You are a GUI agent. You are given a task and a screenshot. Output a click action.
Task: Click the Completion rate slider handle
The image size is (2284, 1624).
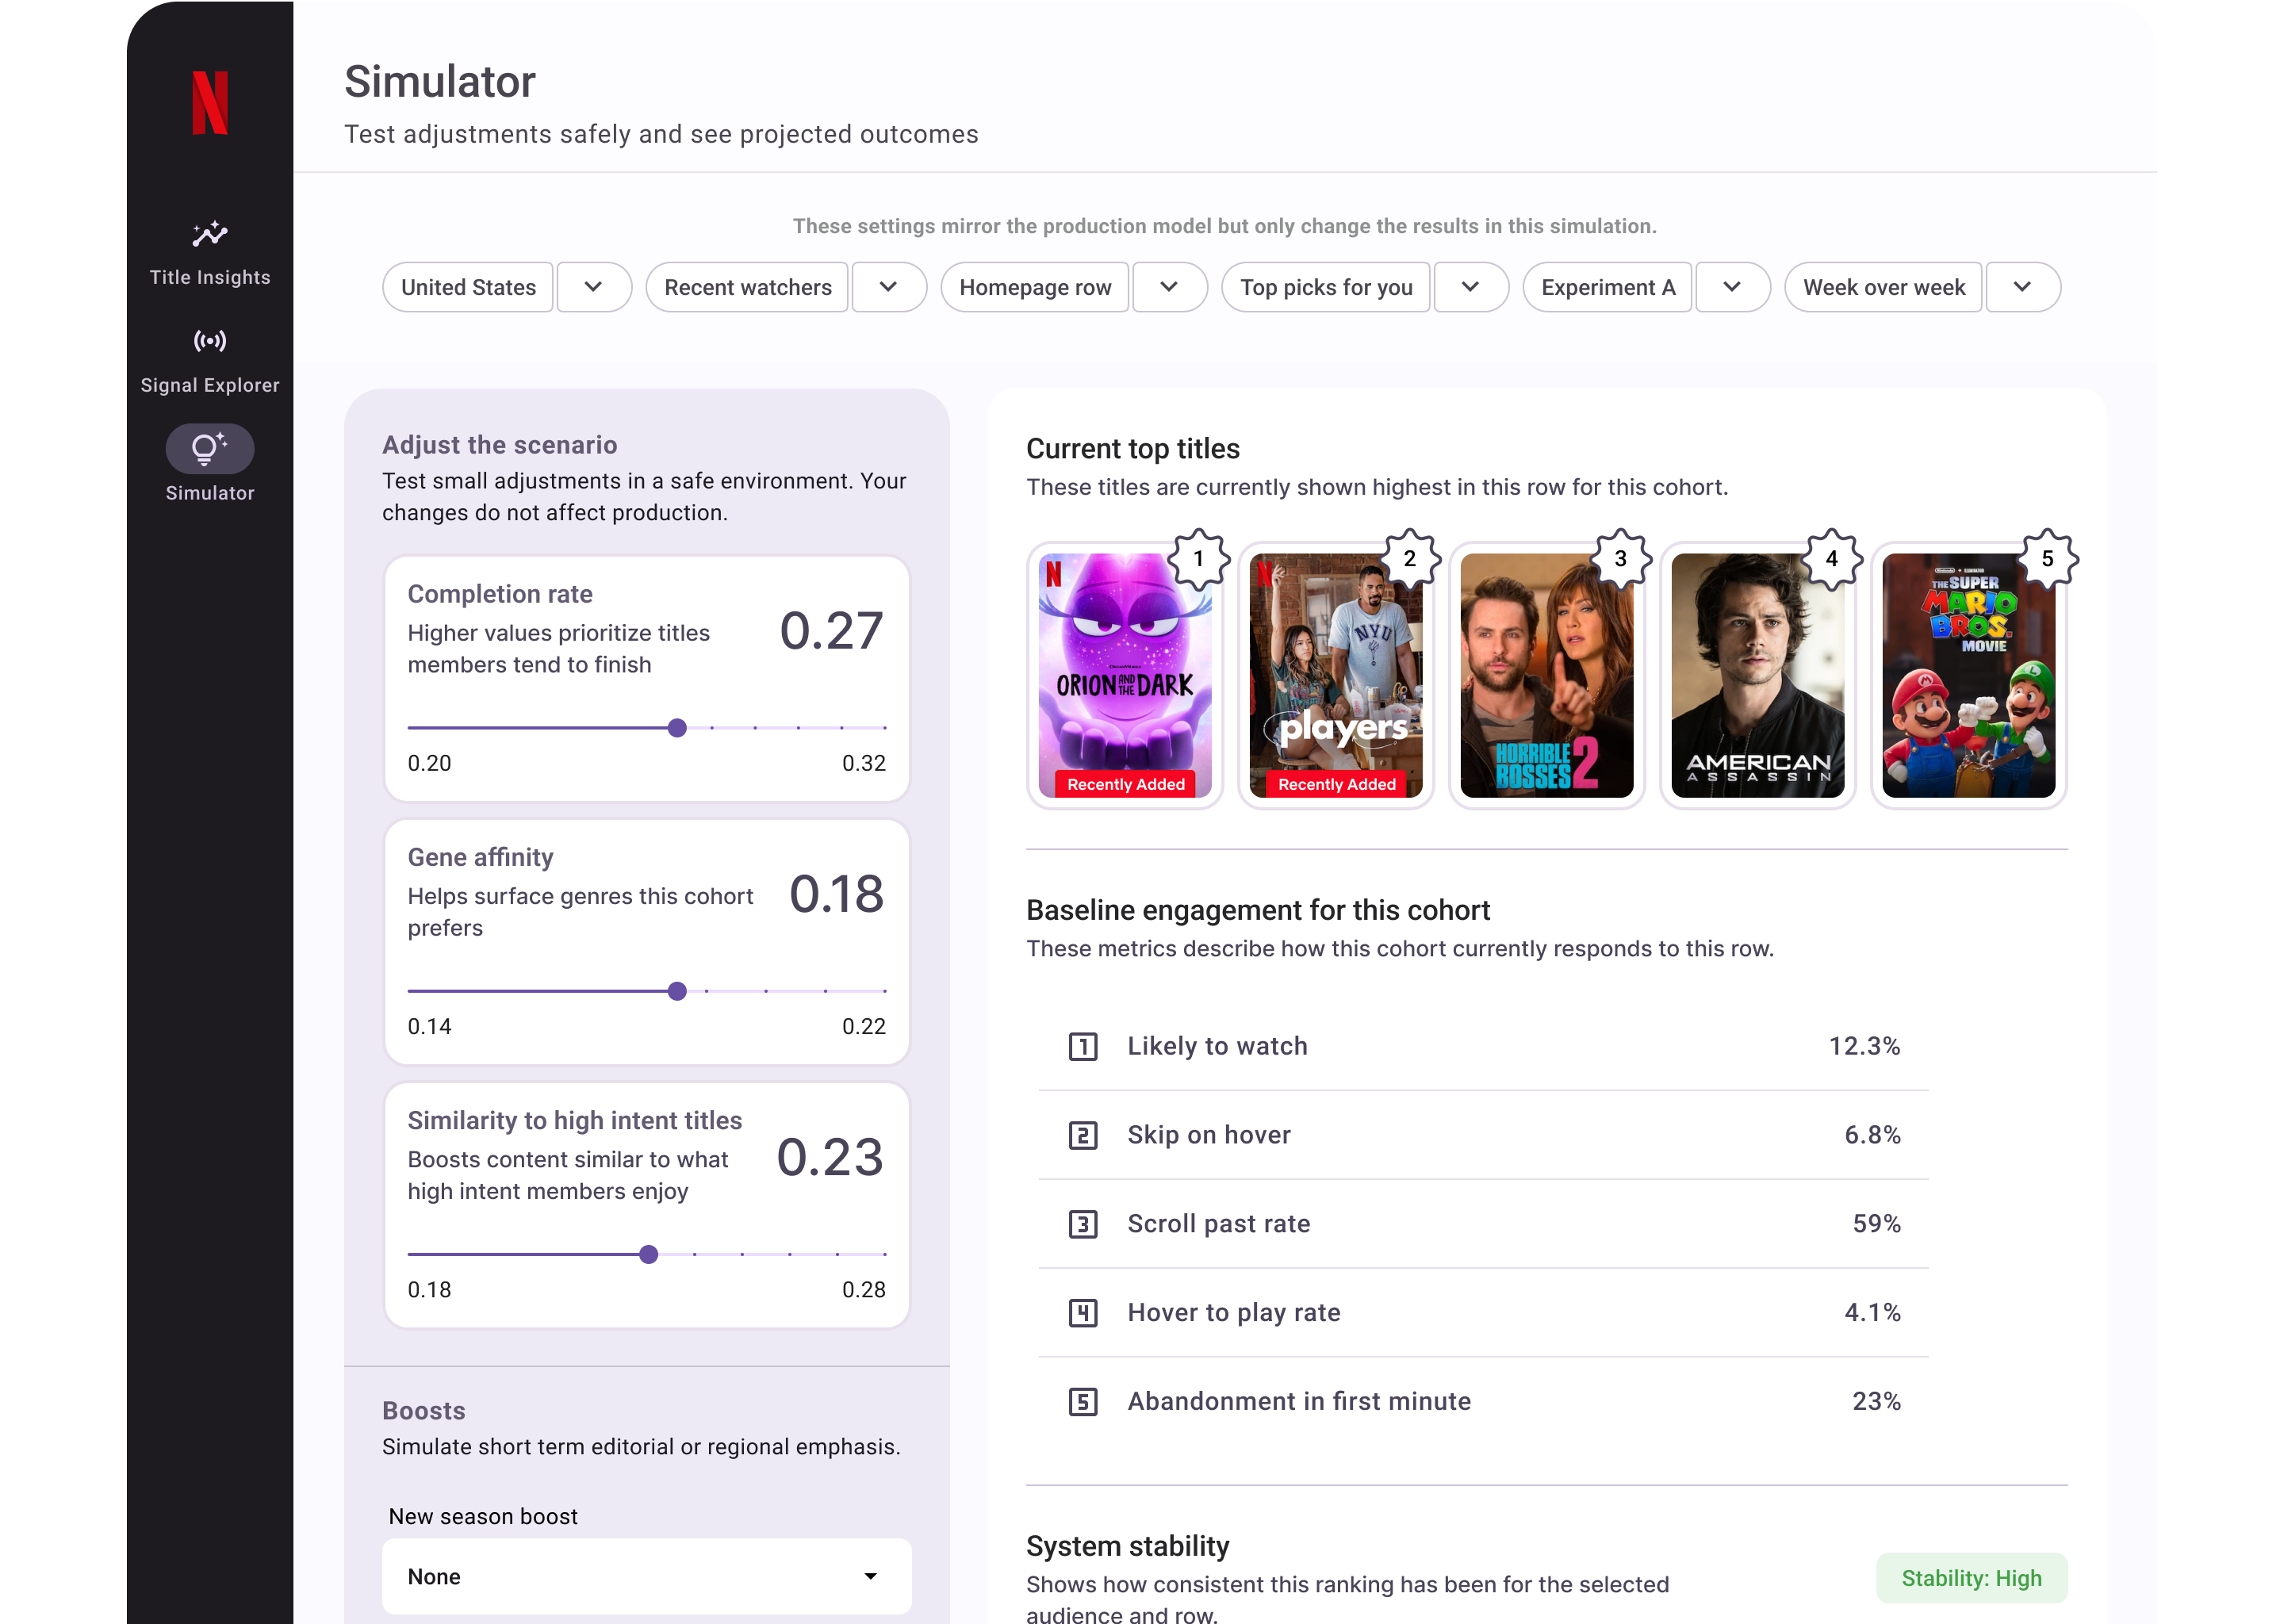677,728
